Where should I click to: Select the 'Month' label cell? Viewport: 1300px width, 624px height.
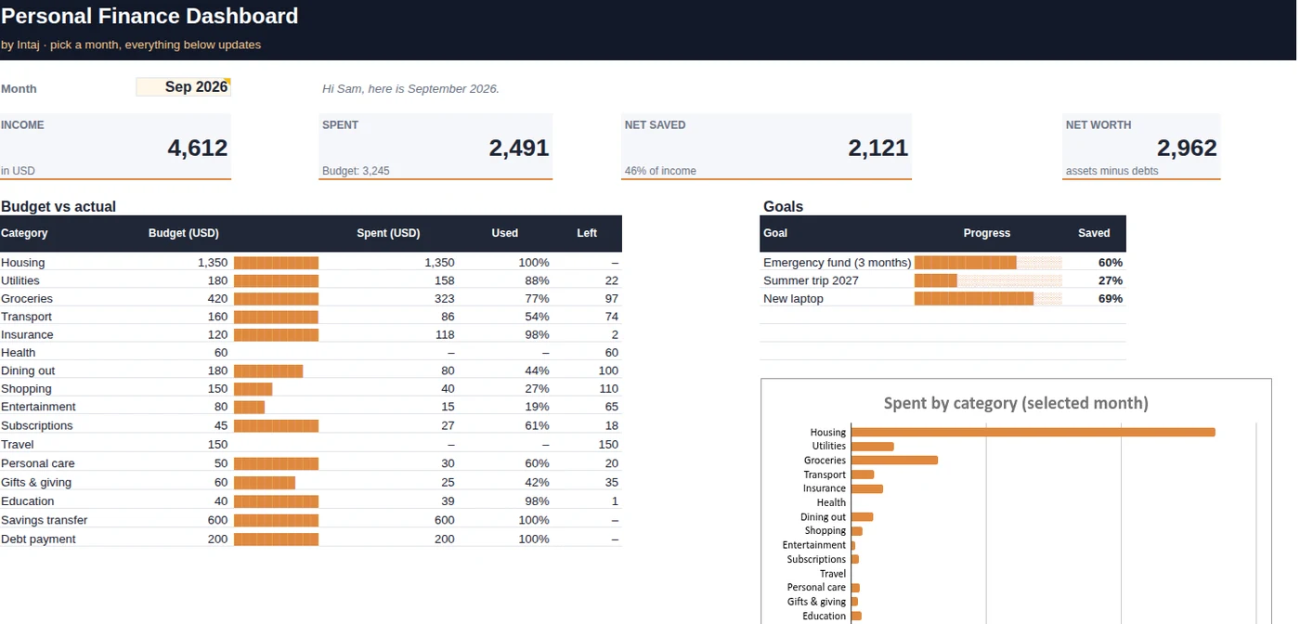pyautogui.click(x=19, y=89)
